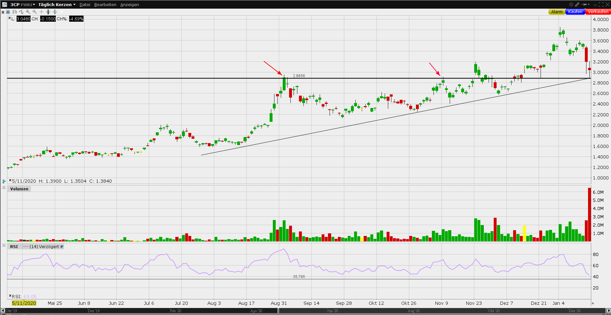Expand the toolbar overflow arrow
The height and width of the screenshot is (315, 611).
62,12
